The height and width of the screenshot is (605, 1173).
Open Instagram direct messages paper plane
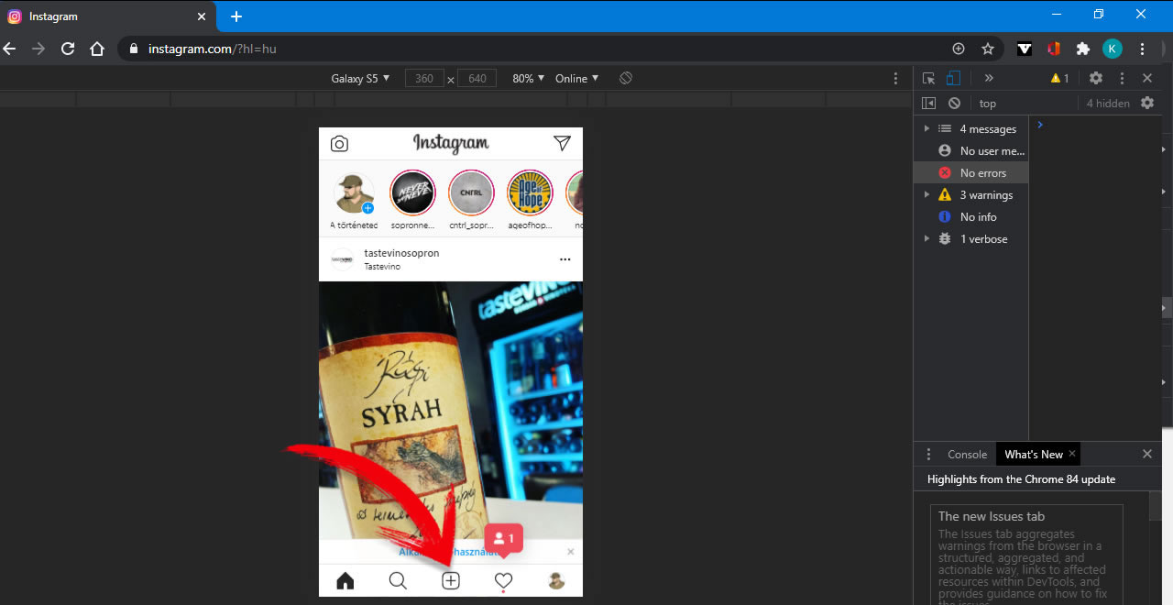click(x=562, y=143)
